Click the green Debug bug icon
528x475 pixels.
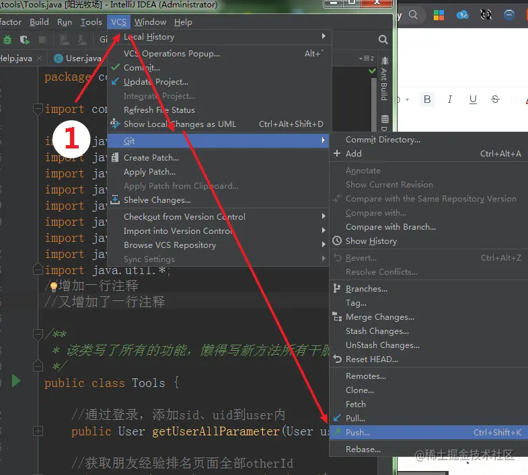[x=7, y=40]
